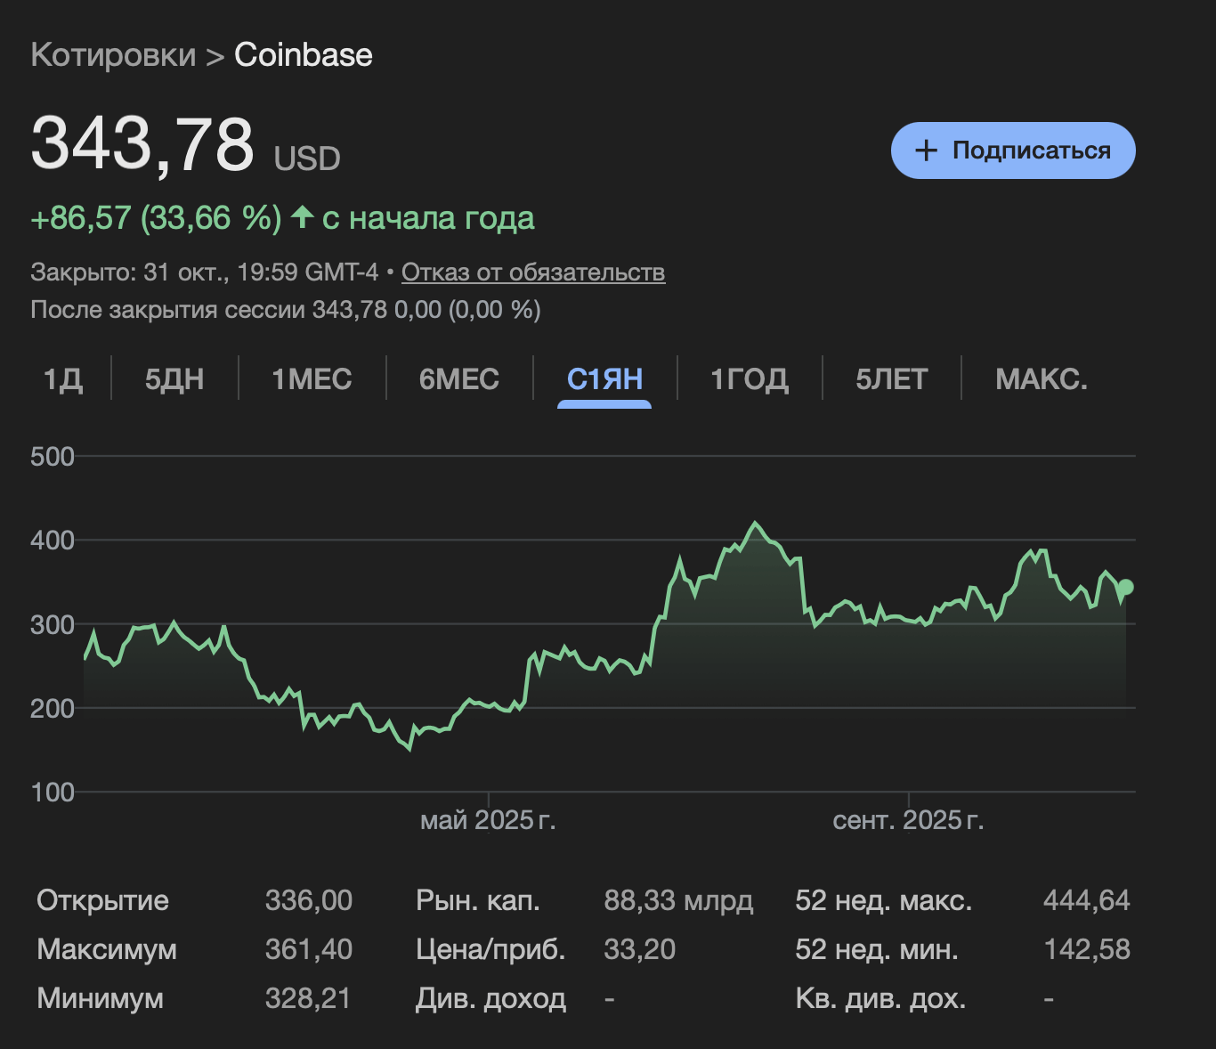Click the latest price point dot on the chart
The height and width of the screenshot is (1049, 1216).
(x=1124, y=587)
